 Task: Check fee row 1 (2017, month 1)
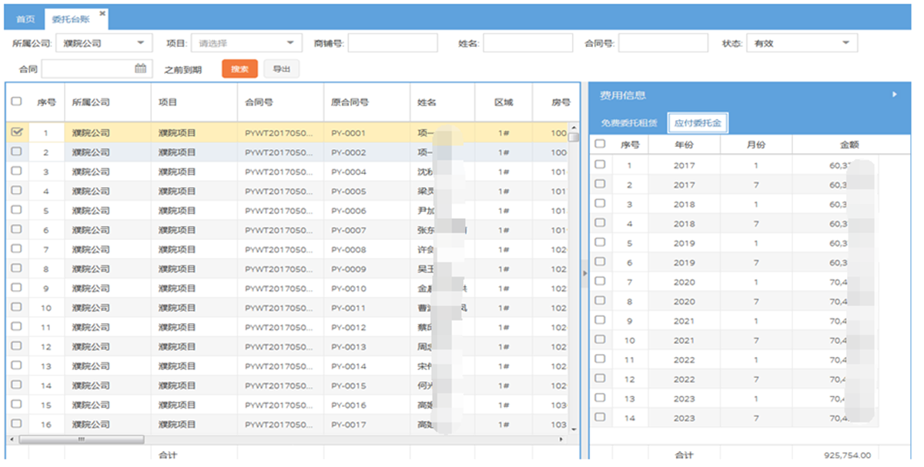coord(600,164)
